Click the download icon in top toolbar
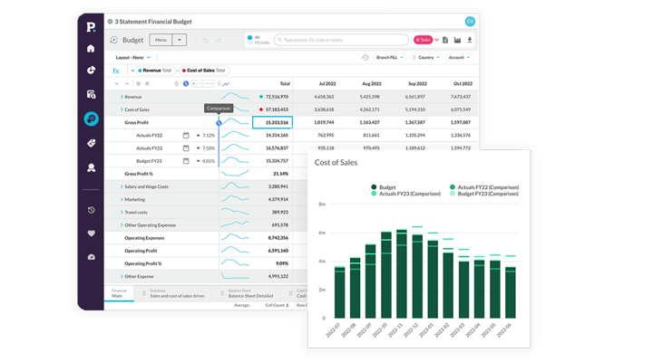Screen dimensions: 653x362 point(470,40)
